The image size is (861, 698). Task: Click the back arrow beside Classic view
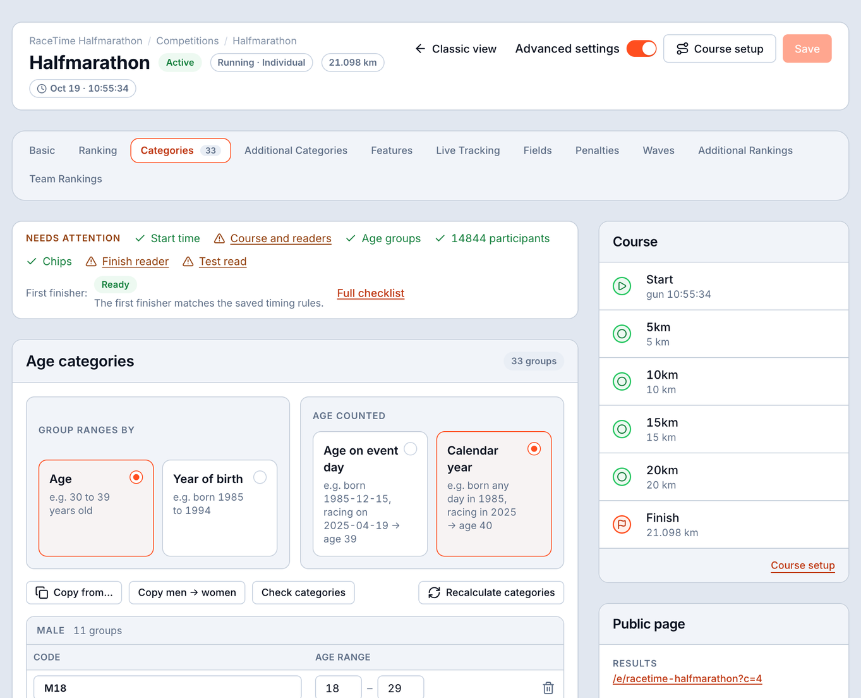[420, 49]
